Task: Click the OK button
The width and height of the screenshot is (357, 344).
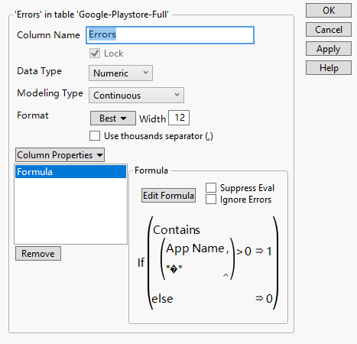Action: pyautogui.click(x=329, y=11)
